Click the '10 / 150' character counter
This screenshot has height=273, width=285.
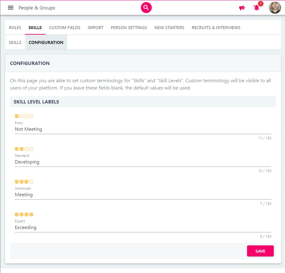pos(265,171)
